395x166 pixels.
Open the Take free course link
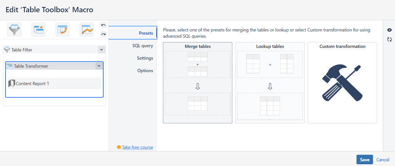point(137,147)
